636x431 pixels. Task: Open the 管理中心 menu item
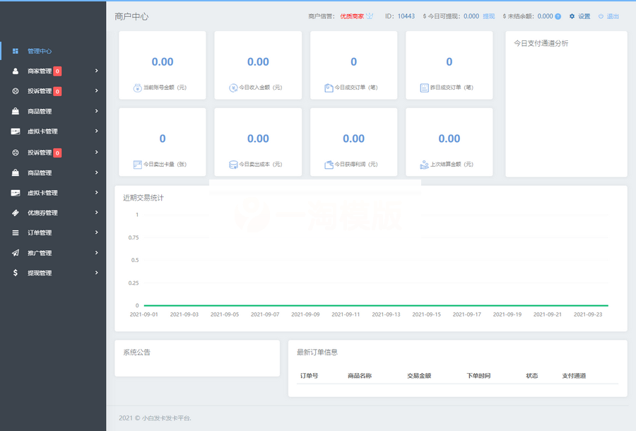coord(40,51)
